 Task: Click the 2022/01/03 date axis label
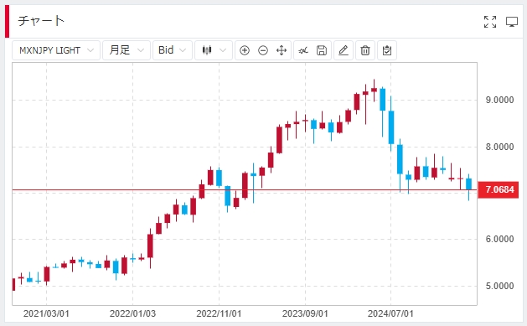[132, 313]
